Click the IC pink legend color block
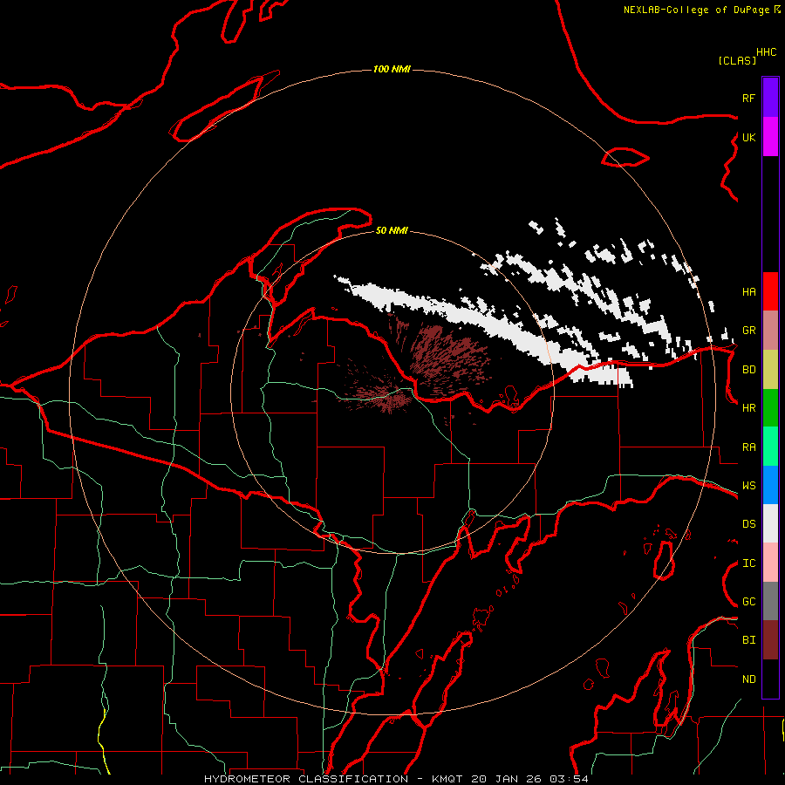The height and width of the screenshot is (785, 785). (770, 563)
